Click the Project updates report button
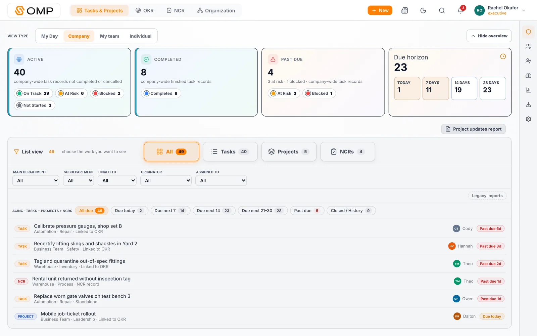 pos(473,129)
